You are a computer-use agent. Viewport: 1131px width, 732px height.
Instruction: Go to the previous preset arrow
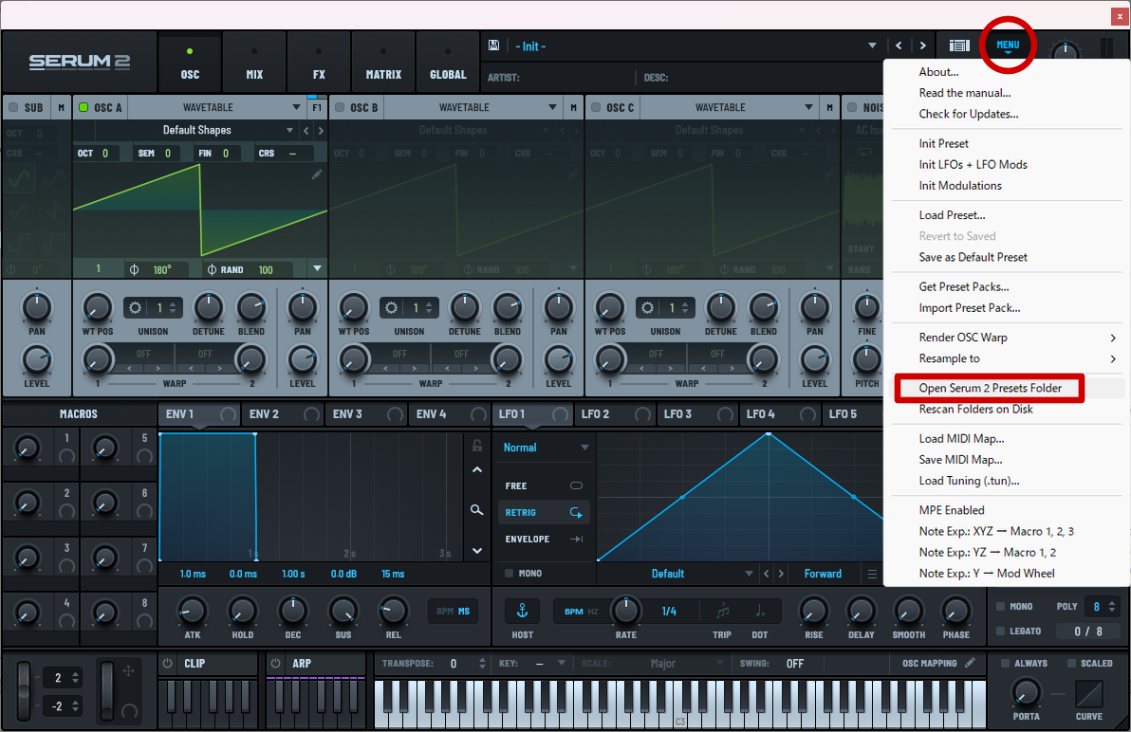tap(899, 46)
